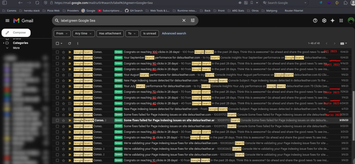
Task: Select checkbox for 90 clicks email
Action: click(x=57, y=63)
